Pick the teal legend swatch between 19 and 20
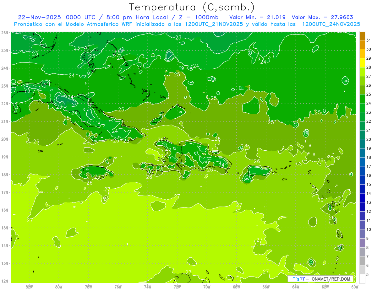The height and width of the screenshot is (291, 377). click(x=362, y=144)
